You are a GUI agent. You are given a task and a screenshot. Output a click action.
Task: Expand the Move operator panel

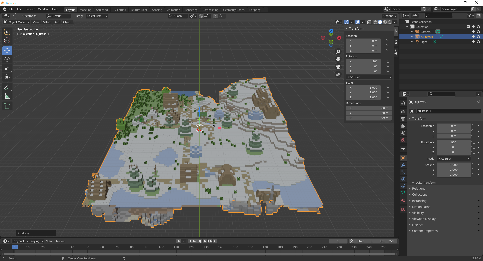click(x=36, y=233)
